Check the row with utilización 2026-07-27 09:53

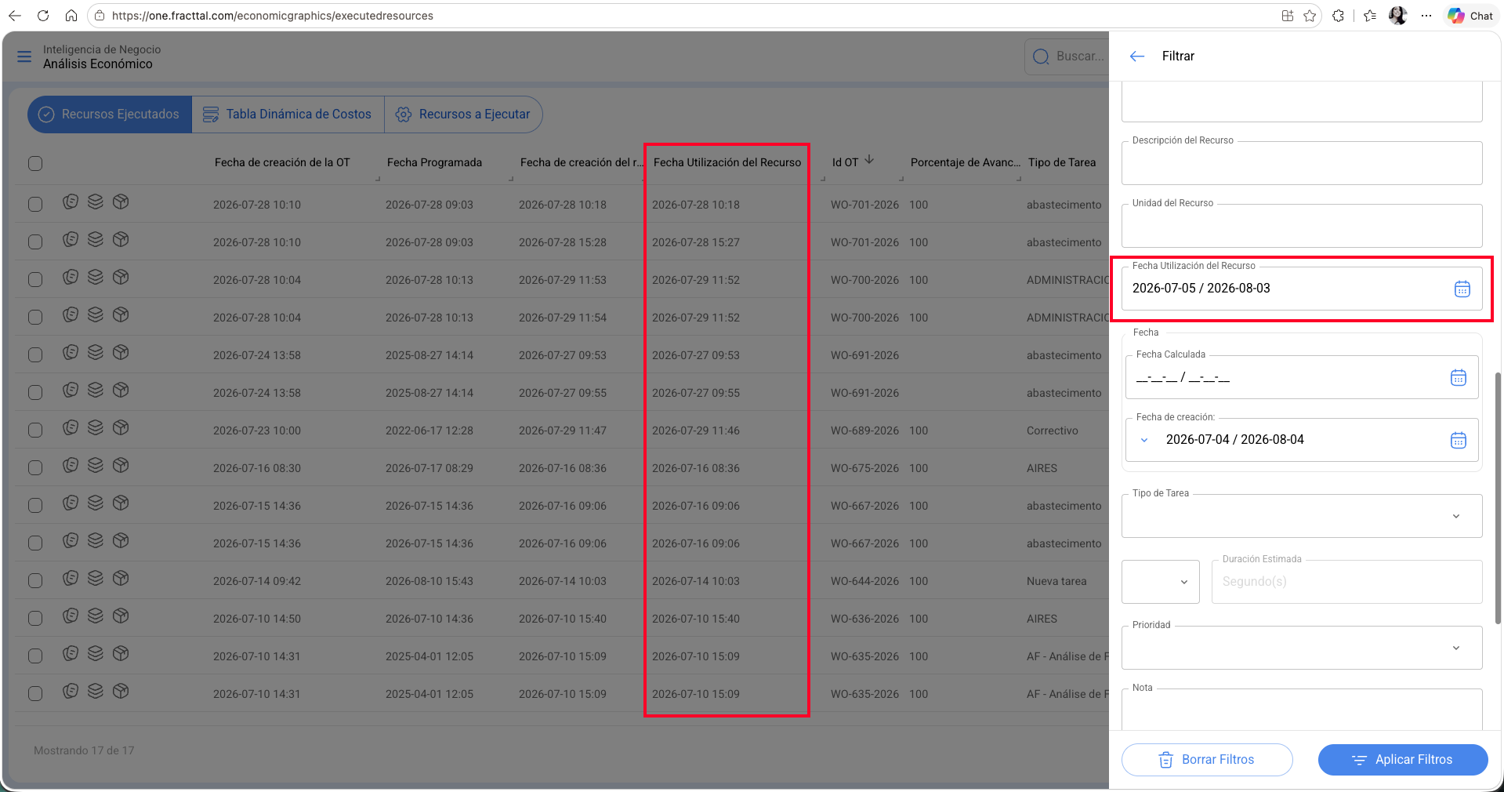(35, 355)
